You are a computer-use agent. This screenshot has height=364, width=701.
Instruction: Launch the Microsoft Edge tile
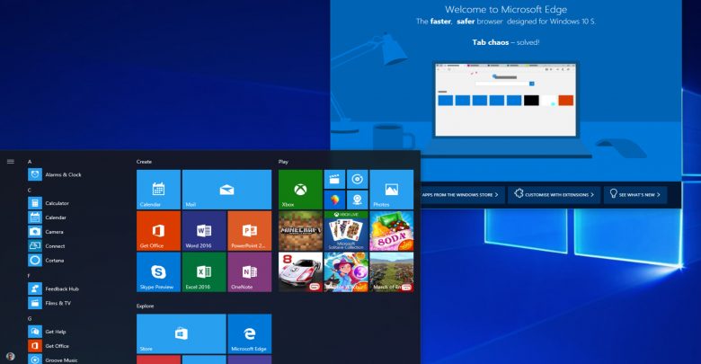click(x=250, y=333)
